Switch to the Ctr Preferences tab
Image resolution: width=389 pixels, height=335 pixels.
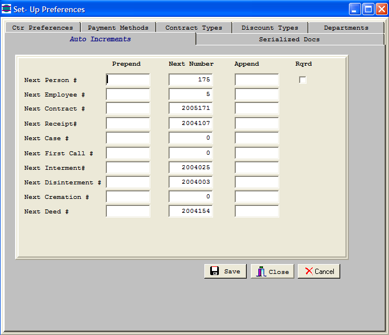(42, 27)
